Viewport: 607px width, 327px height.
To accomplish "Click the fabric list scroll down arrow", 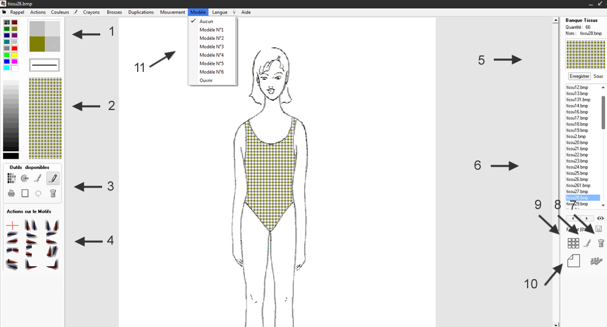I will [603, 205].
